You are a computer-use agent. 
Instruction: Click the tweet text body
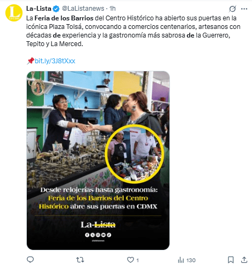[133, 31]
